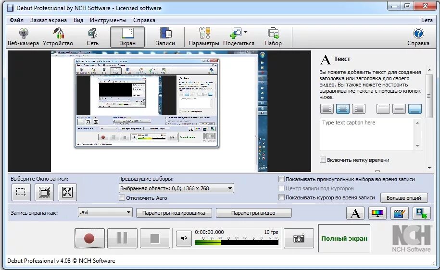The image size is (440, 270).
Task: Click the speaker audio button
Action: tap(184, 238)
